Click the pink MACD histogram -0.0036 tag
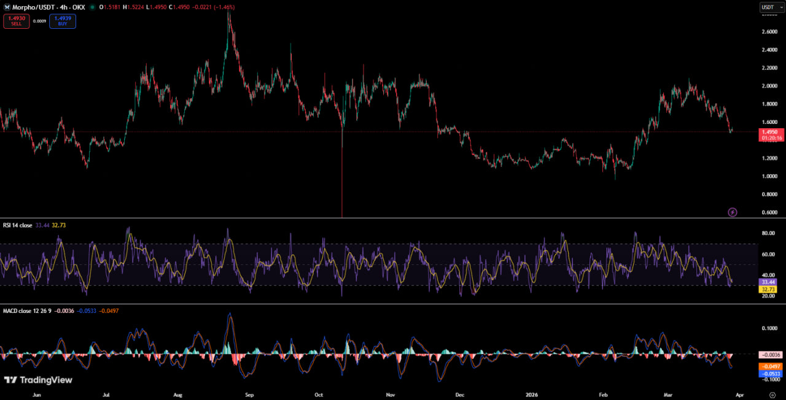The width and height of the screenshot is (786, 400). coord(771,355)
